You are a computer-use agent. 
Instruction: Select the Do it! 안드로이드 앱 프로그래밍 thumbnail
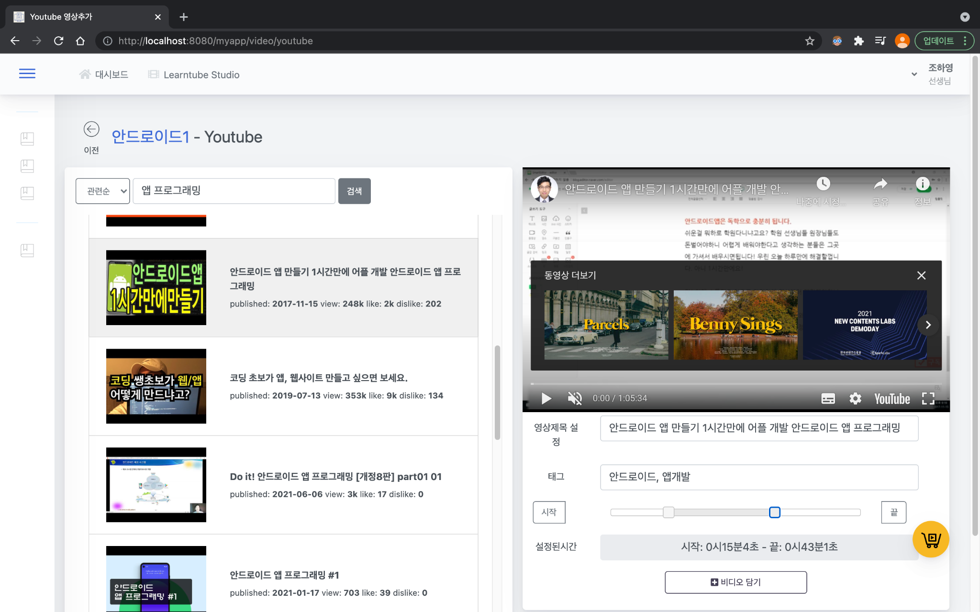coord(156,485)
